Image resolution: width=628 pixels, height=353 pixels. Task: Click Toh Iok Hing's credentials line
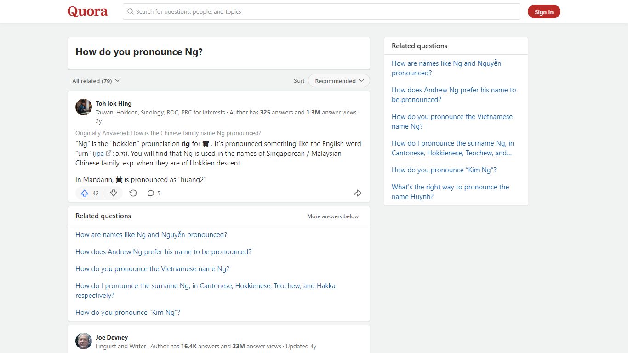160,112
